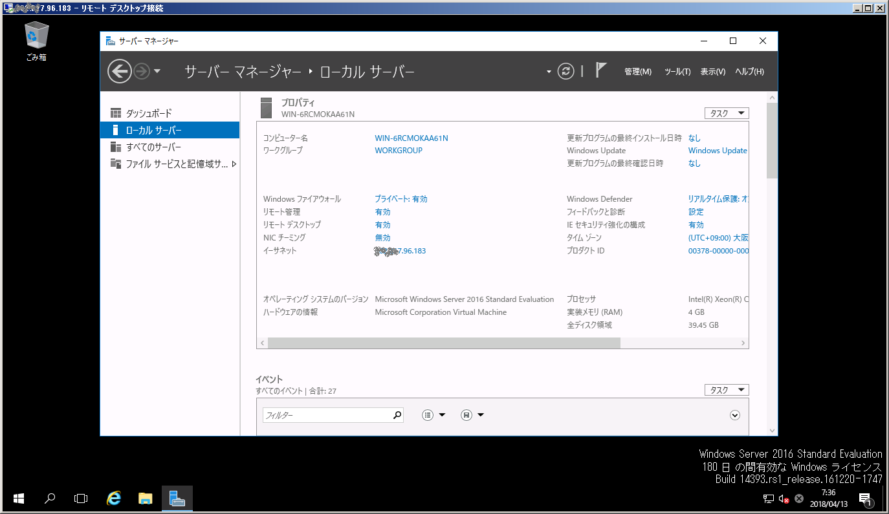This screenshot has height=514, width=889.
Task: Open ごみ箱 icon on the desktop
Action: [x=36, y=41]
